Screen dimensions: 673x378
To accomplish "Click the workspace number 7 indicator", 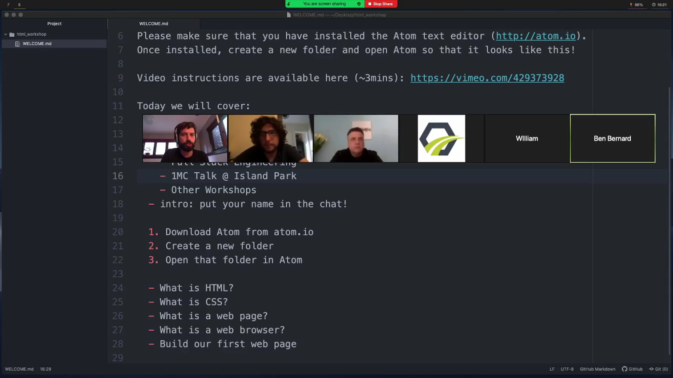I will point(8,5).
